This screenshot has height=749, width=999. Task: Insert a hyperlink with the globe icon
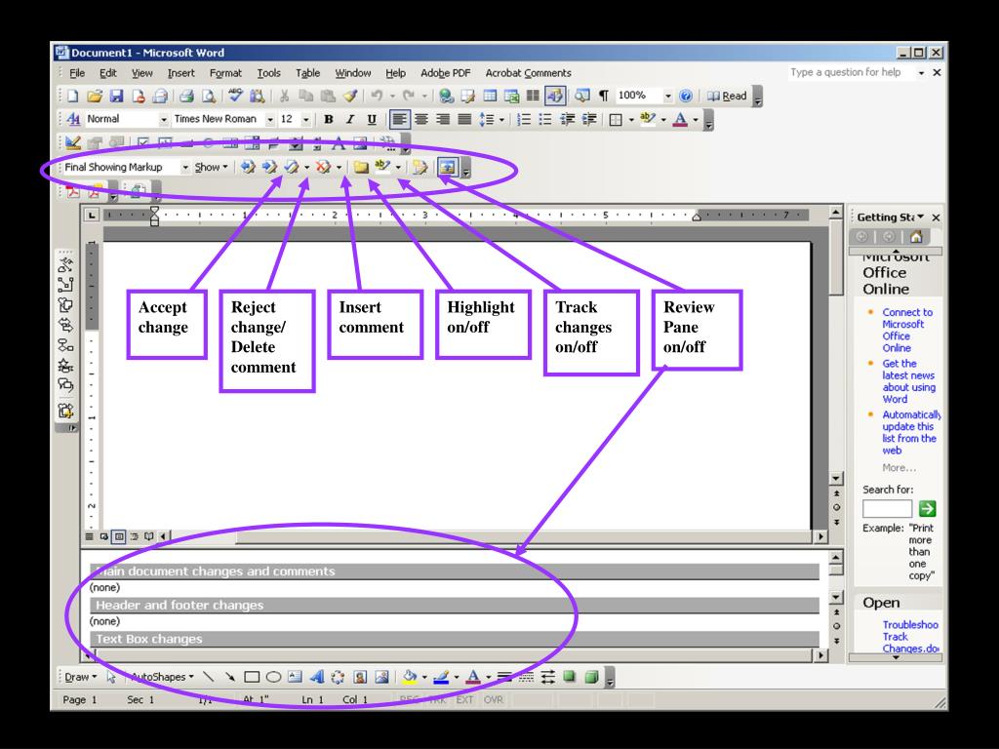(446, 97)
